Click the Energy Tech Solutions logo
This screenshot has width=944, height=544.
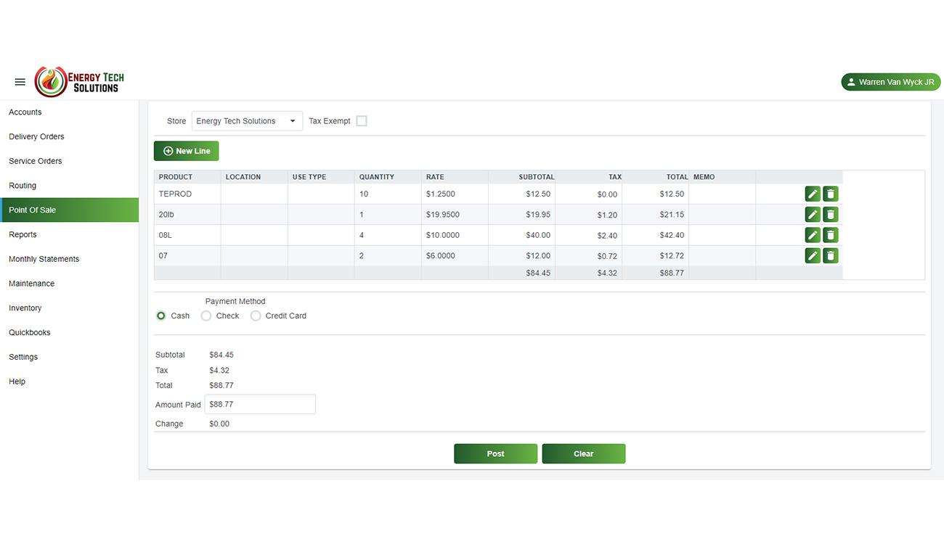pos(80,82)
